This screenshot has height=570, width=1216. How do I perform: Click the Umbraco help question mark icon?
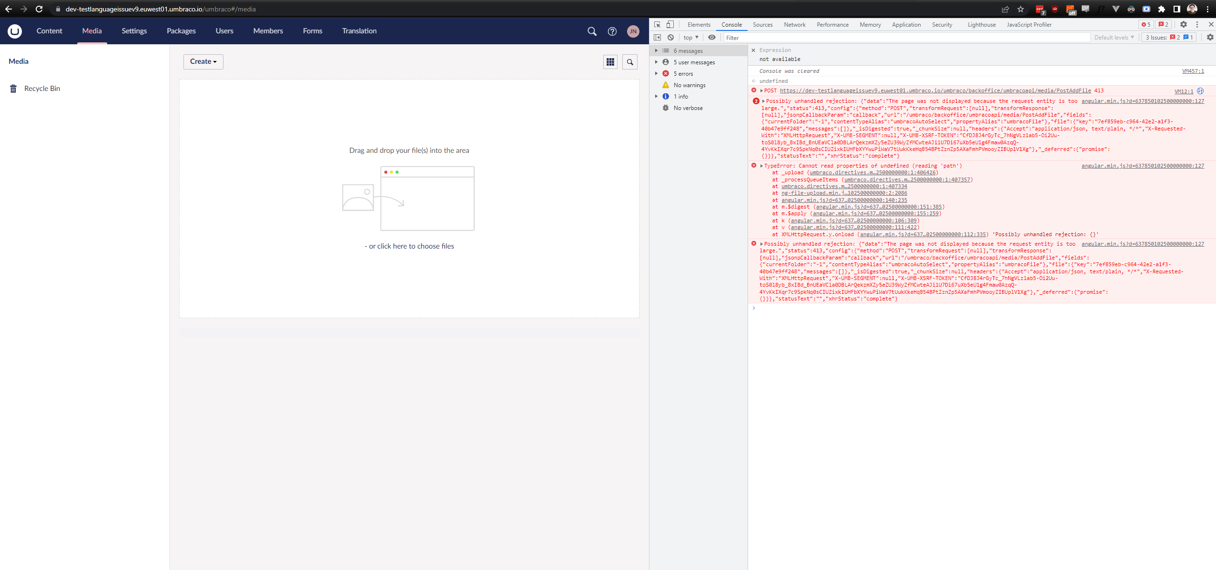612,31
